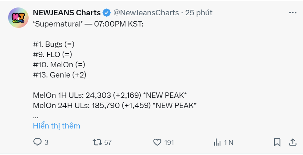Open the view analytics bar-chart icon

(217, 142)
